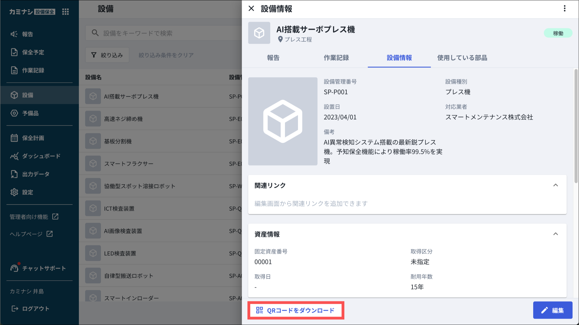Image resolution: width=579 pixels, height=325 pixels.
Task: Collapse the 資産情報 section
Action: 555,234
